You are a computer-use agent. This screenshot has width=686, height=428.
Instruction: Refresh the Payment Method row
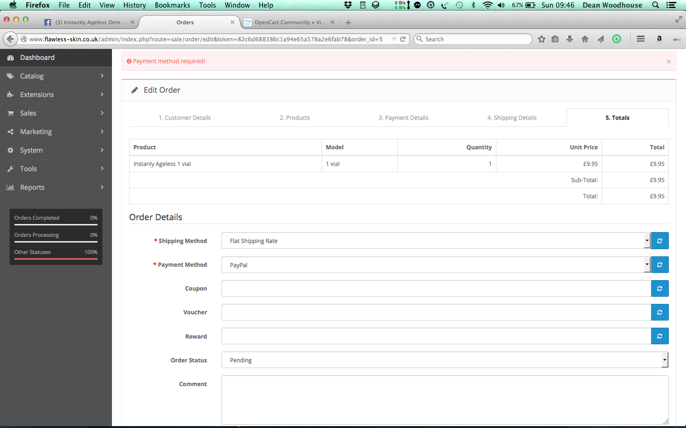tap(660, 264)
